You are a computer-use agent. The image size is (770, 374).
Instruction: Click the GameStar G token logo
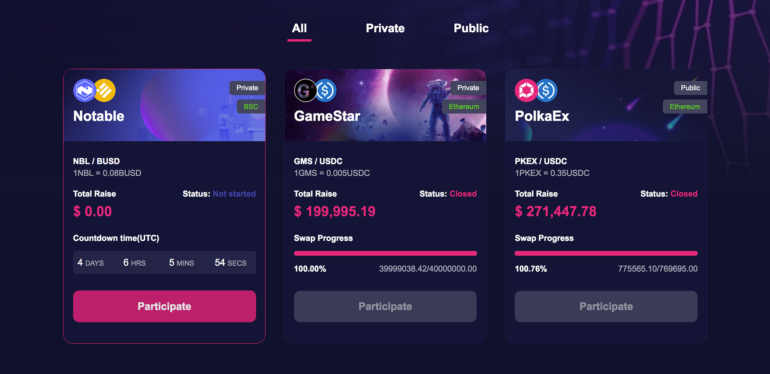click(x=305, y=90)
